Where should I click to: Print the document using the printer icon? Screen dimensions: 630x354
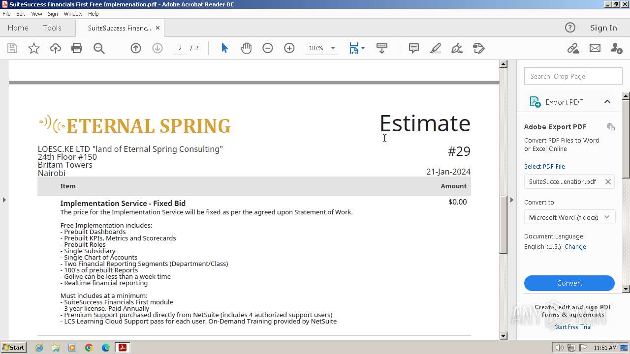point(77,48)
